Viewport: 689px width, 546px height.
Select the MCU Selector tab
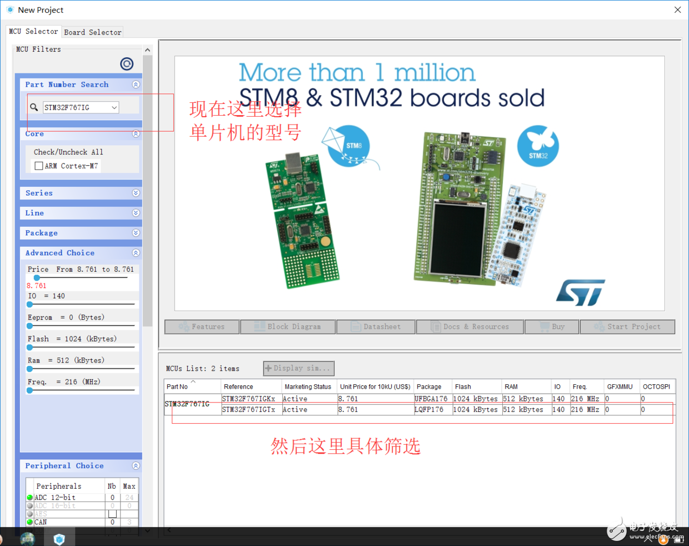33,31
